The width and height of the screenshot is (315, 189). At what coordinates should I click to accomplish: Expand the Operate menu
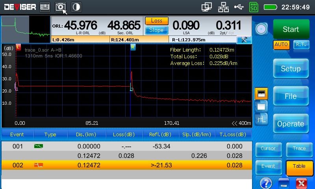[x=291, y=124]
